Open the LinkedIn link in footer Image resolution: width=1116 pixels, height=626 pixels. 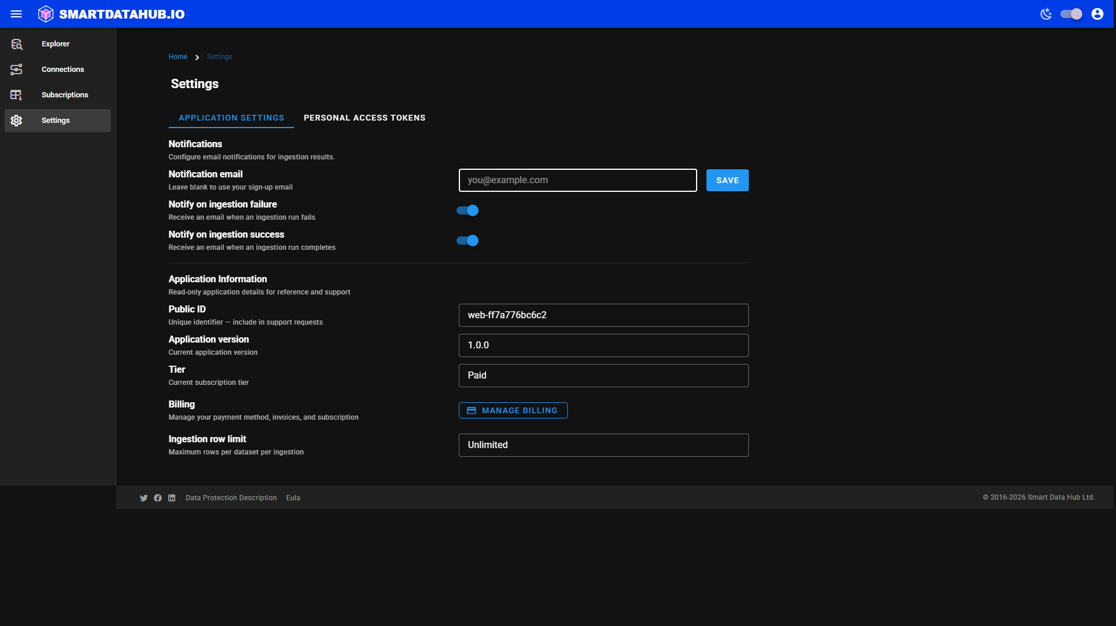(x=172, y=498)
